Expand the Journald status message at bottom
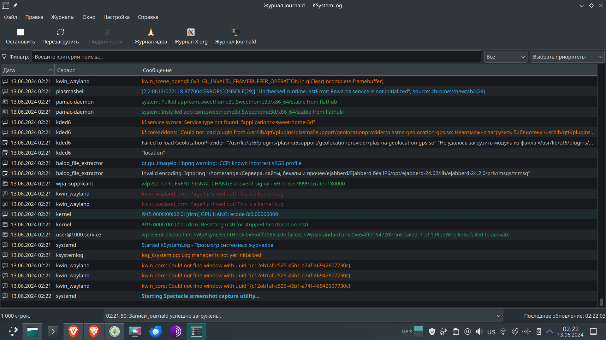The width and height of the screenshot is (606, 340). click(498, 315)
